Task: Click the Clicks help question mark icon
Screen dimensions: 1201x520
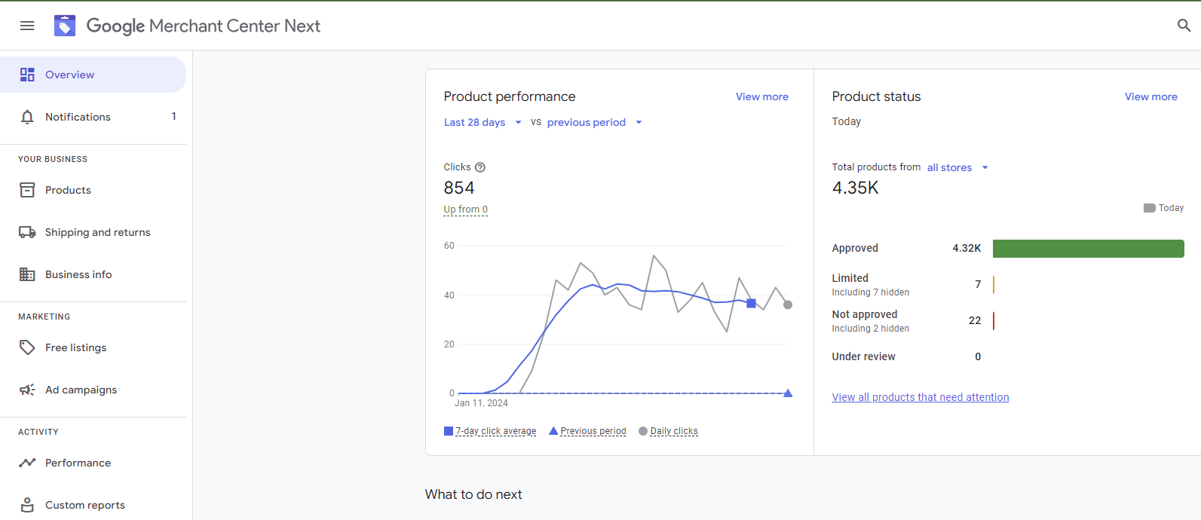Action: [x=480, y=167]
